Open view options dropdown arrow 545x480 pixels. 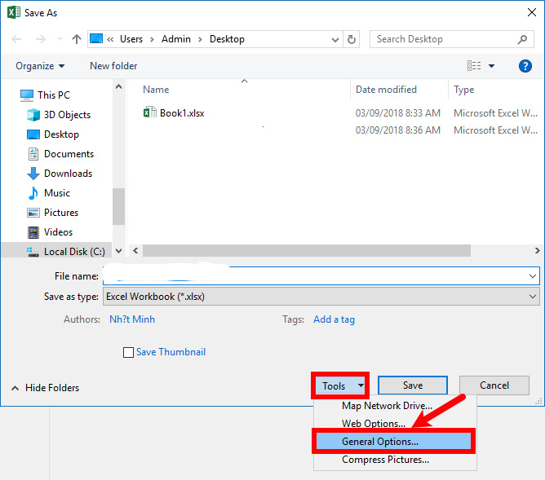point(491,65)
